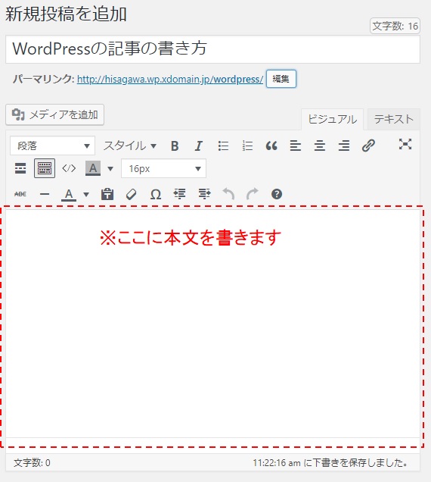431x482 pixels.
Task: Click the paste as text icon
Action: [107, 194]
